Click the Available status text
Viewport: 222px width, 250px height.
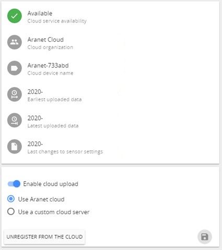point(40,14)
